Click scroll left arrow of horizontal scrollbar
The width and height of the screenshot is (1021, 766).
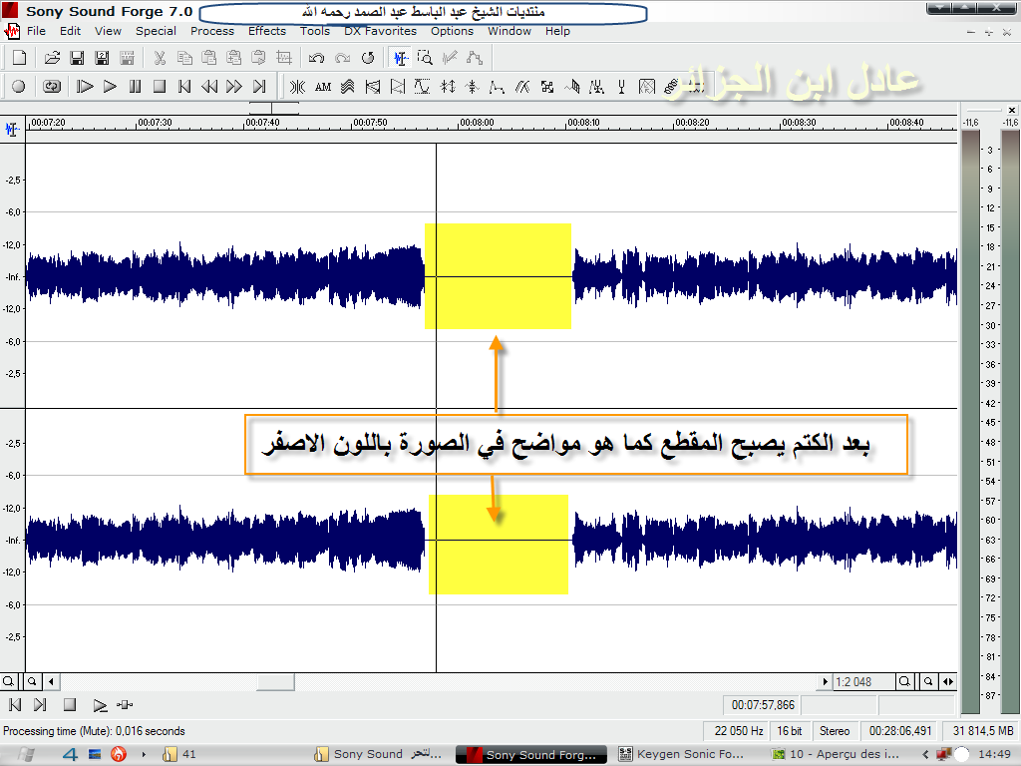(x=51, y=682)
